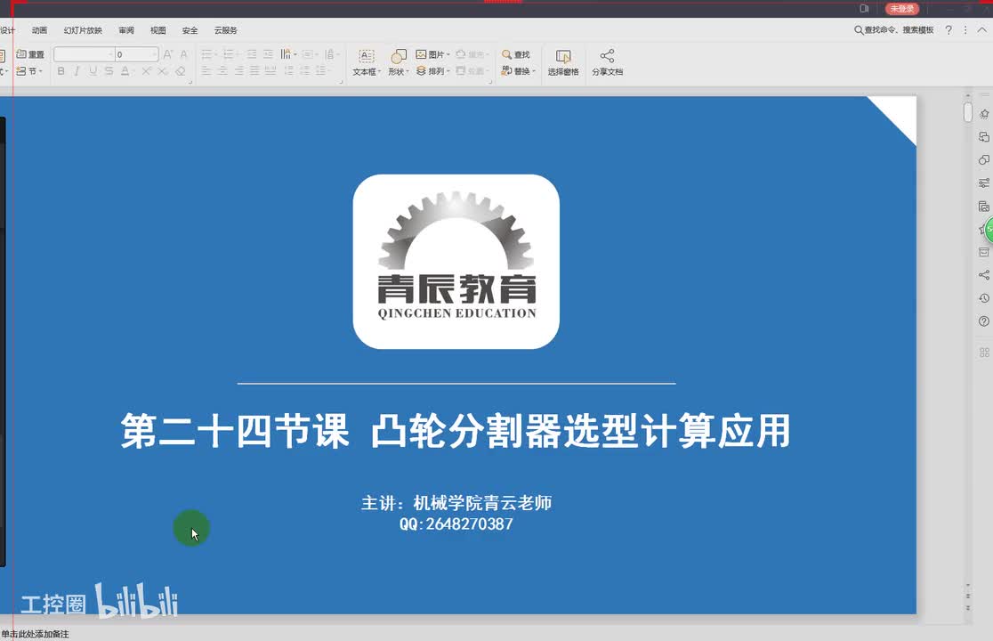993x641 pixels.
Task: Toggle superscript formatting
Action: pyautogui.click(x=146, y=71)
